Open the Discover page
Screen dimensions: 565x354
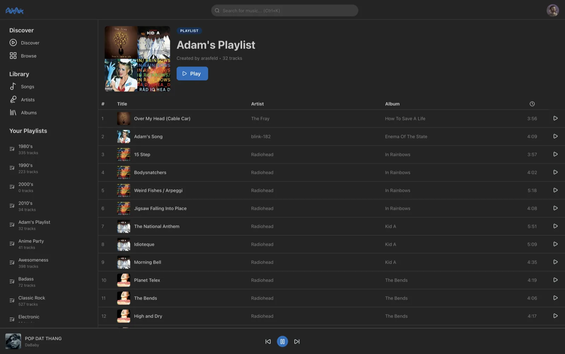coord(24,43)
